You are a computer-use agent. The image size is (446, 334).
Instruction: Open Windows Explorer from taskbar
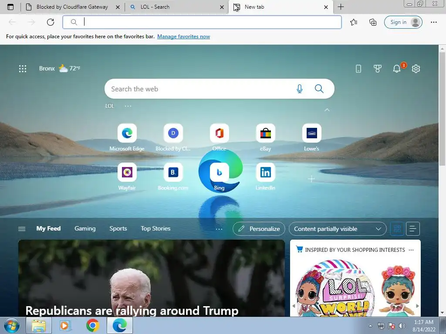[x=39, y=325]
